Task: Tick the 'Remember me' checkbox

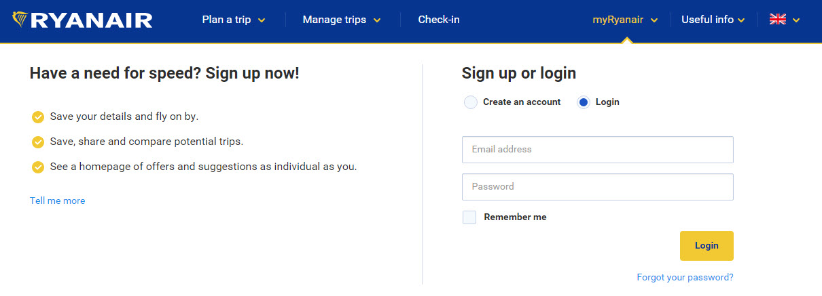Action: point(469,217)
